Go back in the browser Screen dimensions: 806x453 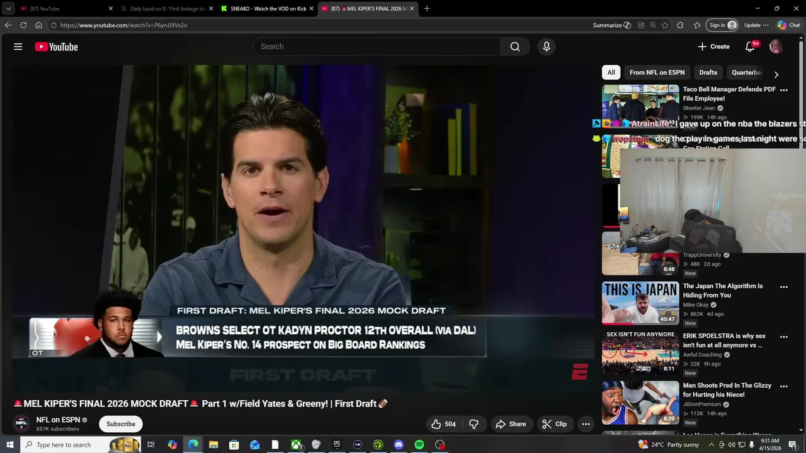(x=8, y=25)
